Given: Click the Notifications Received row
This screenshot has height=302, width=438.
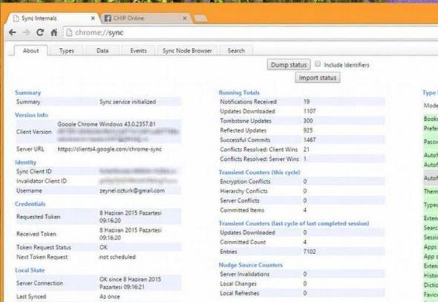Looking at the screenshot, I should click(303, 102).
